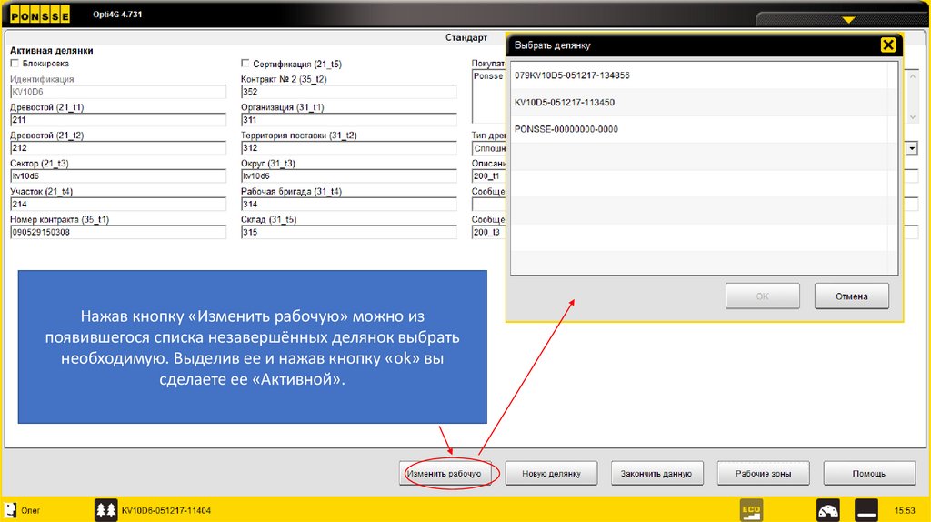Viewport: 931px width, 522px height.
Task: Click the dialog list scrollbar
Action: click(892, 168)
